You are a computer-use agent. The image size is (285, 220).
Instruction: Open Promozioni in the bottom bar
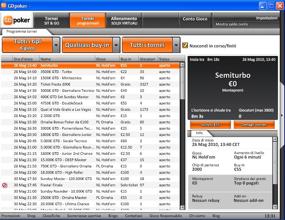coord(11,216)
